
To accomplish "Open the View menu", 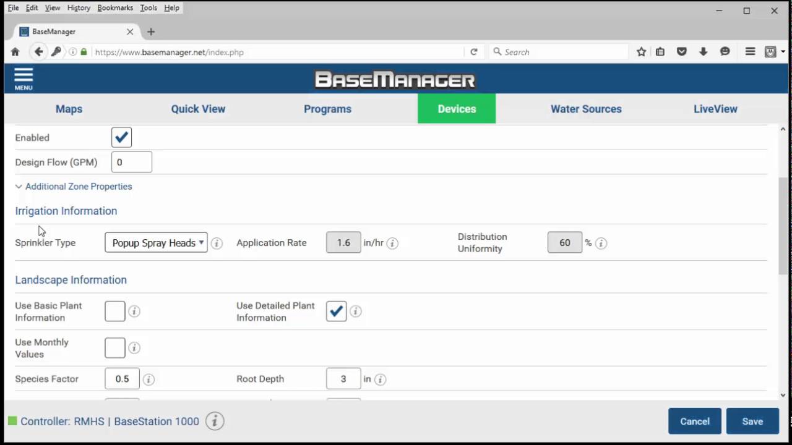I will tap(53, 7).
